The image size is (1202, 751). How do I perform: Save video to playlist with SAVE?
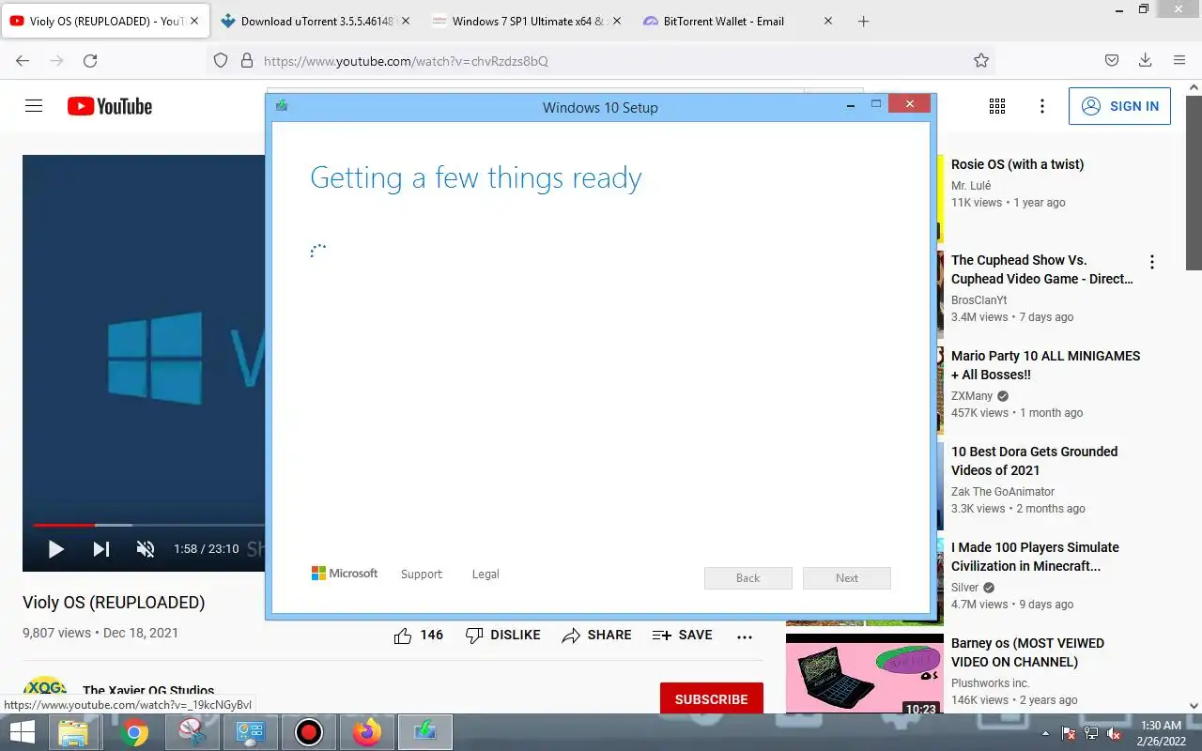point(683,636)
